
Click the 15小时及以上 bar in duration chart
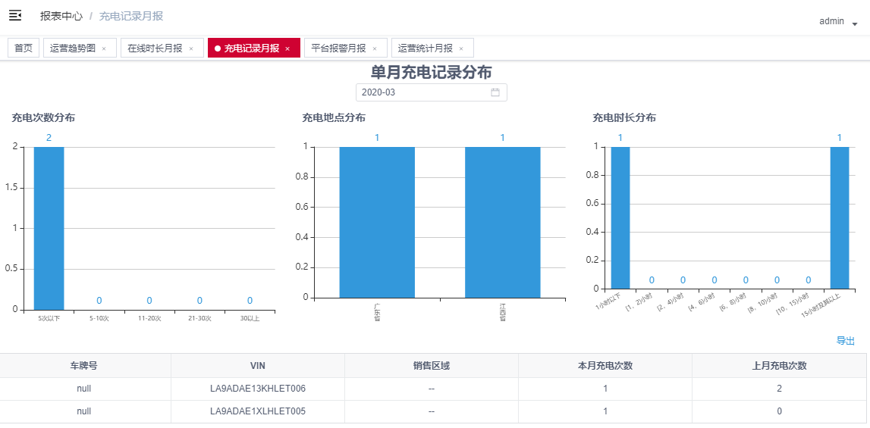click(839, 217)
